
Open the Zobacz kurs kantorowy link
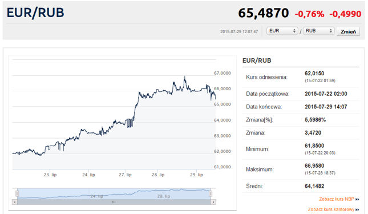click(x=331, y=209)
